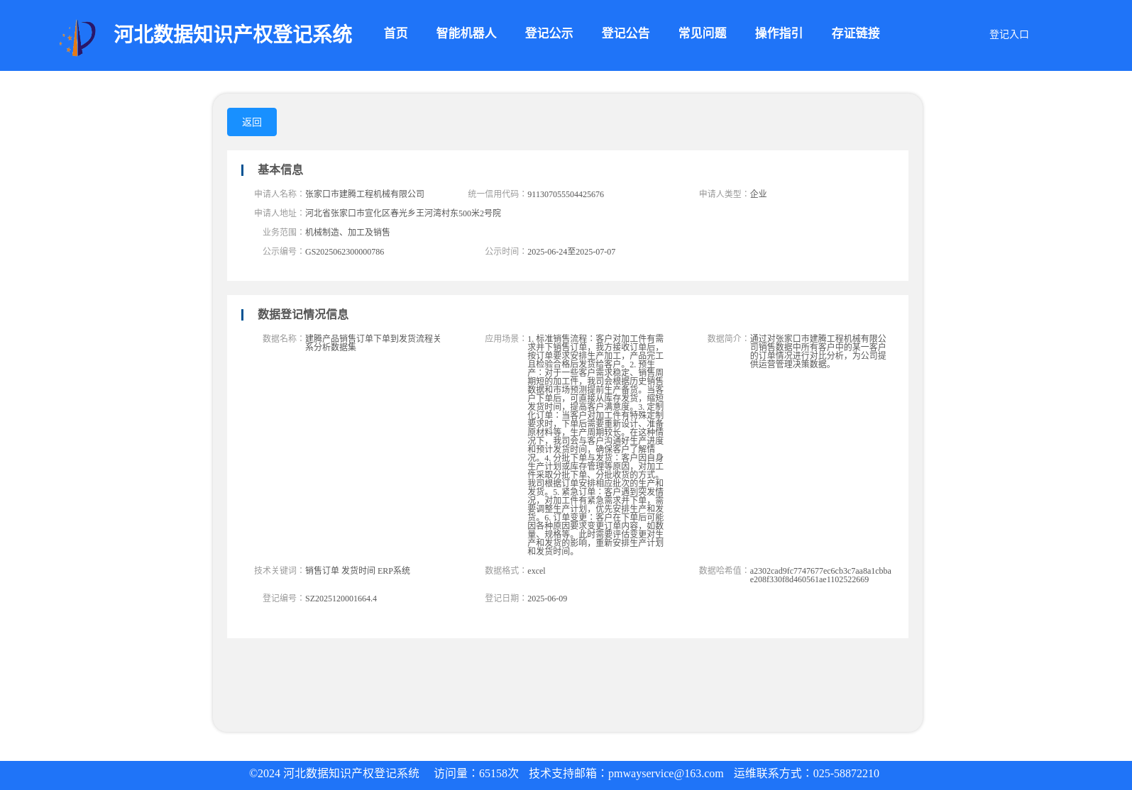Click the 数据登记情况信息 section heading
The width and height of the screenshot is (1132, 790).
click(303, 314)
